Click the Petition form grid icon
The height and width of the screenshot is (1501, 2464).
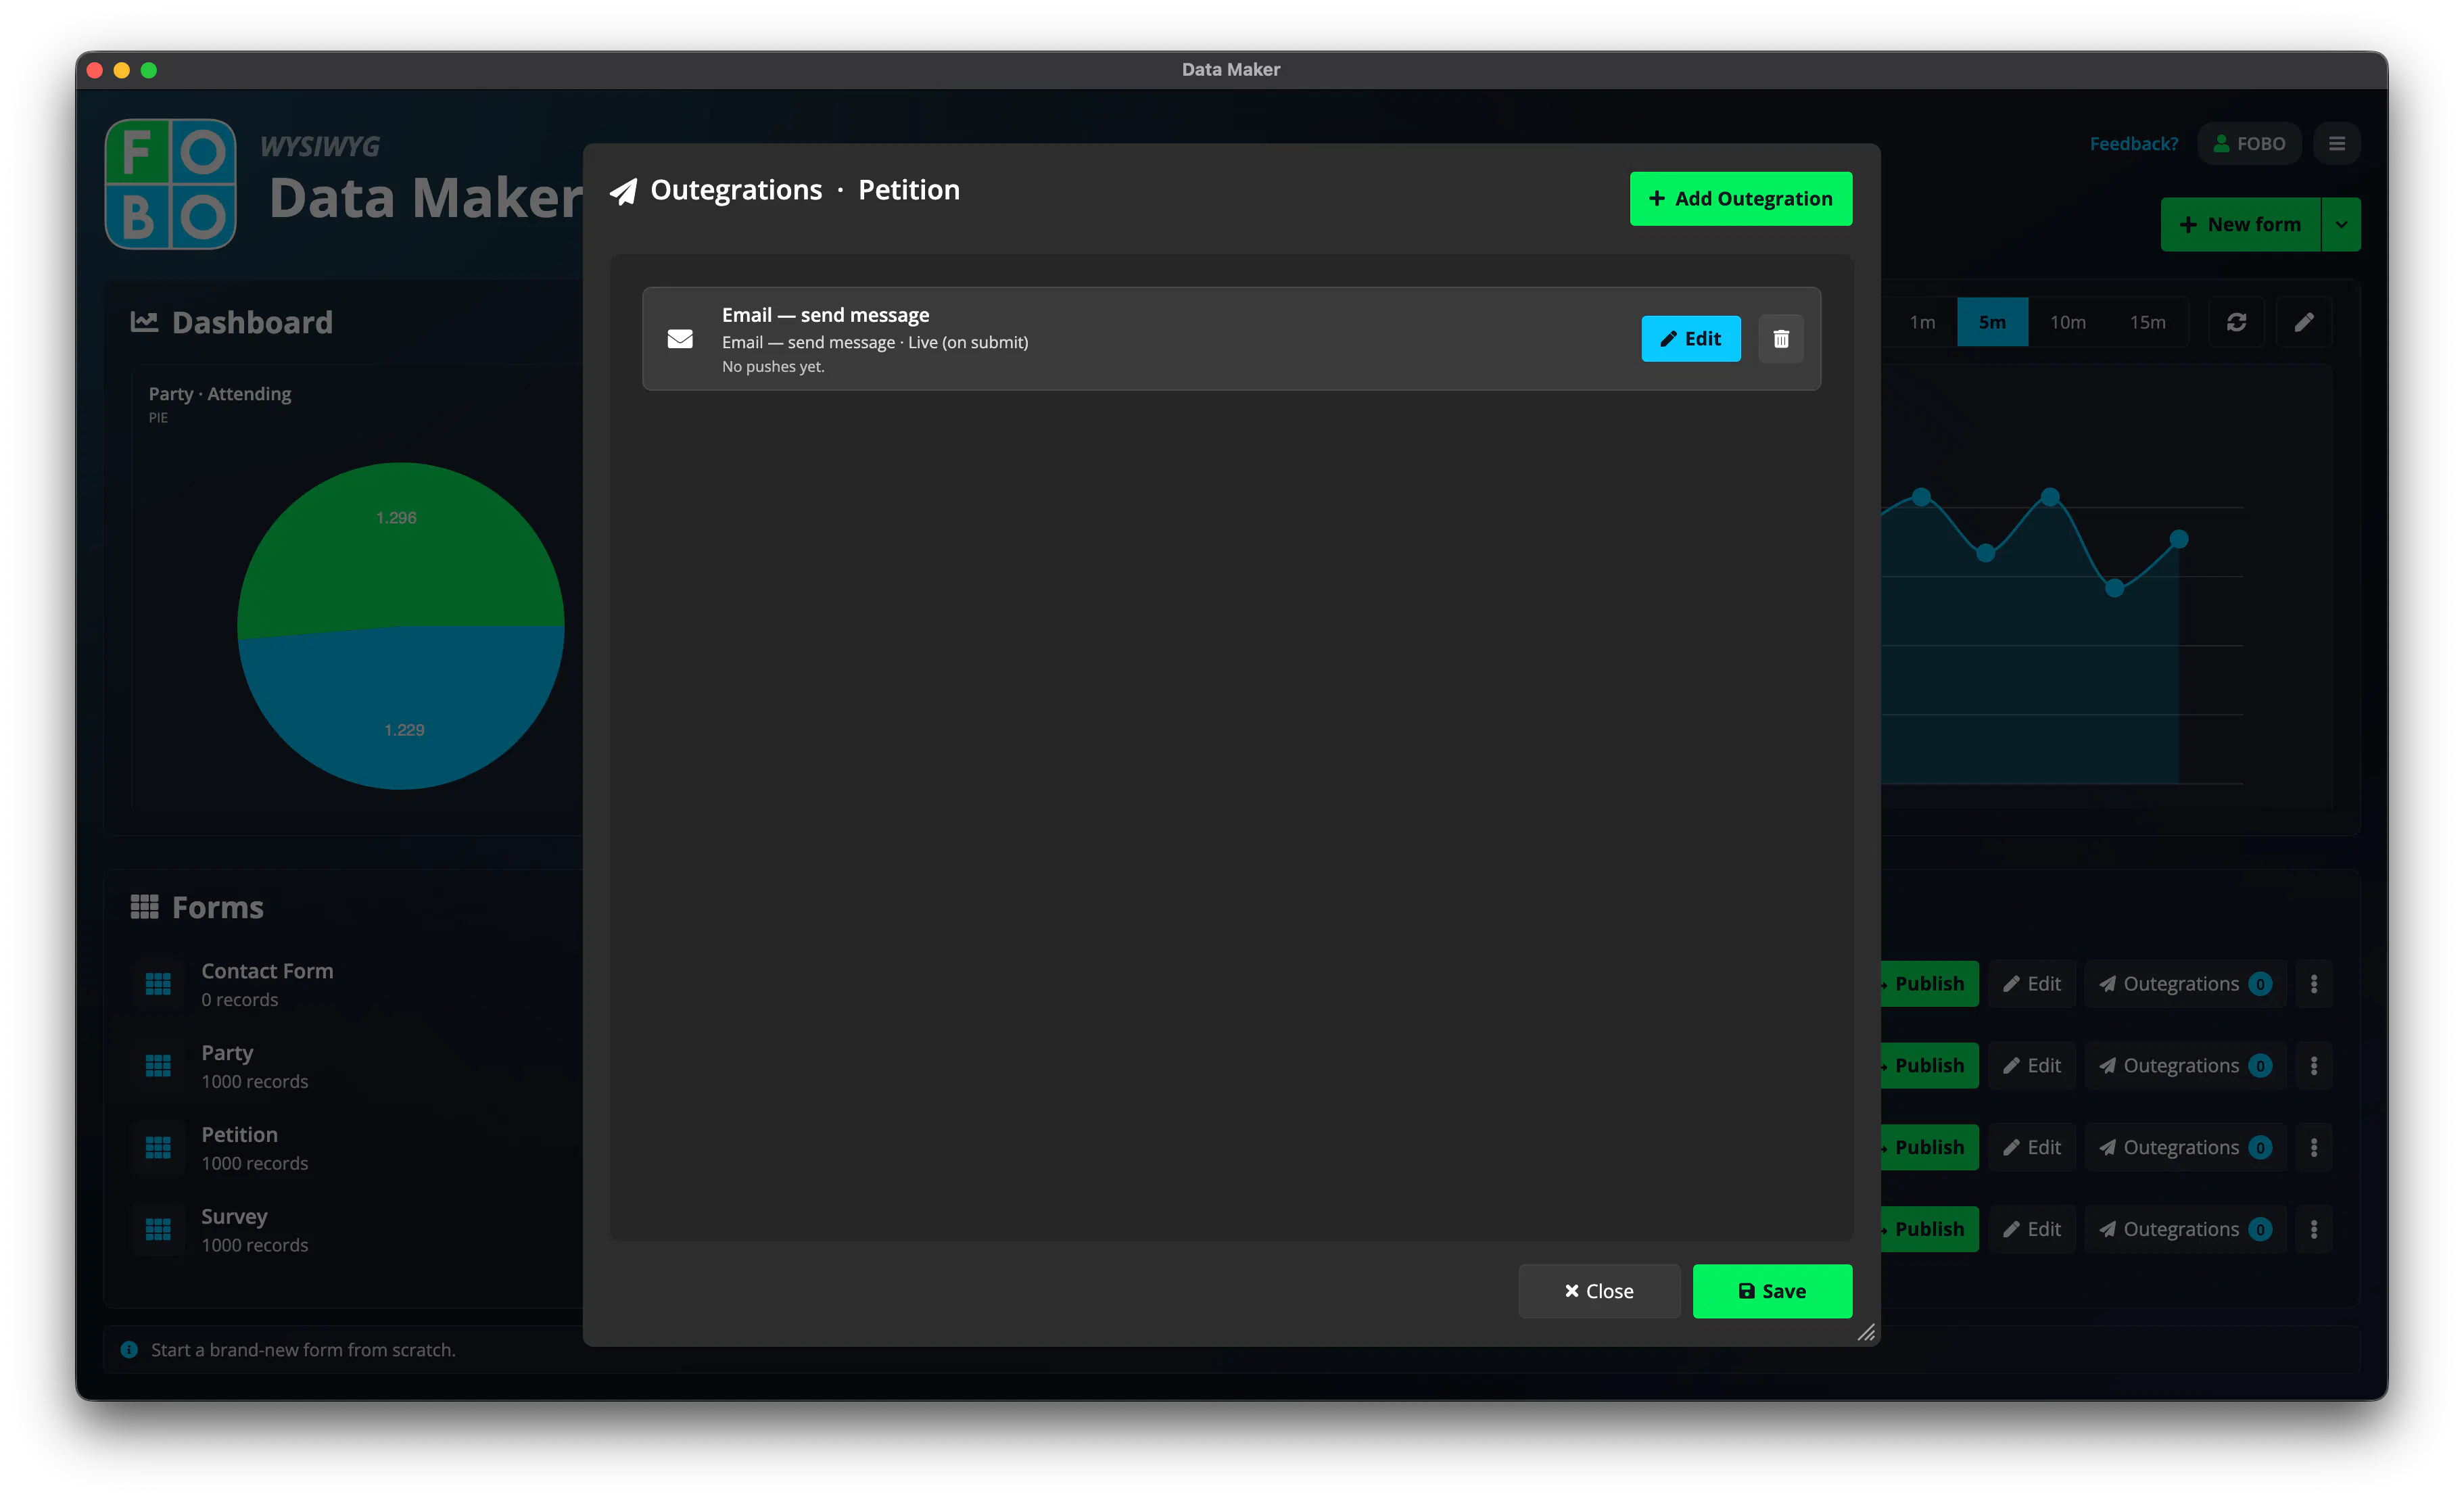tap(158, 1148)
